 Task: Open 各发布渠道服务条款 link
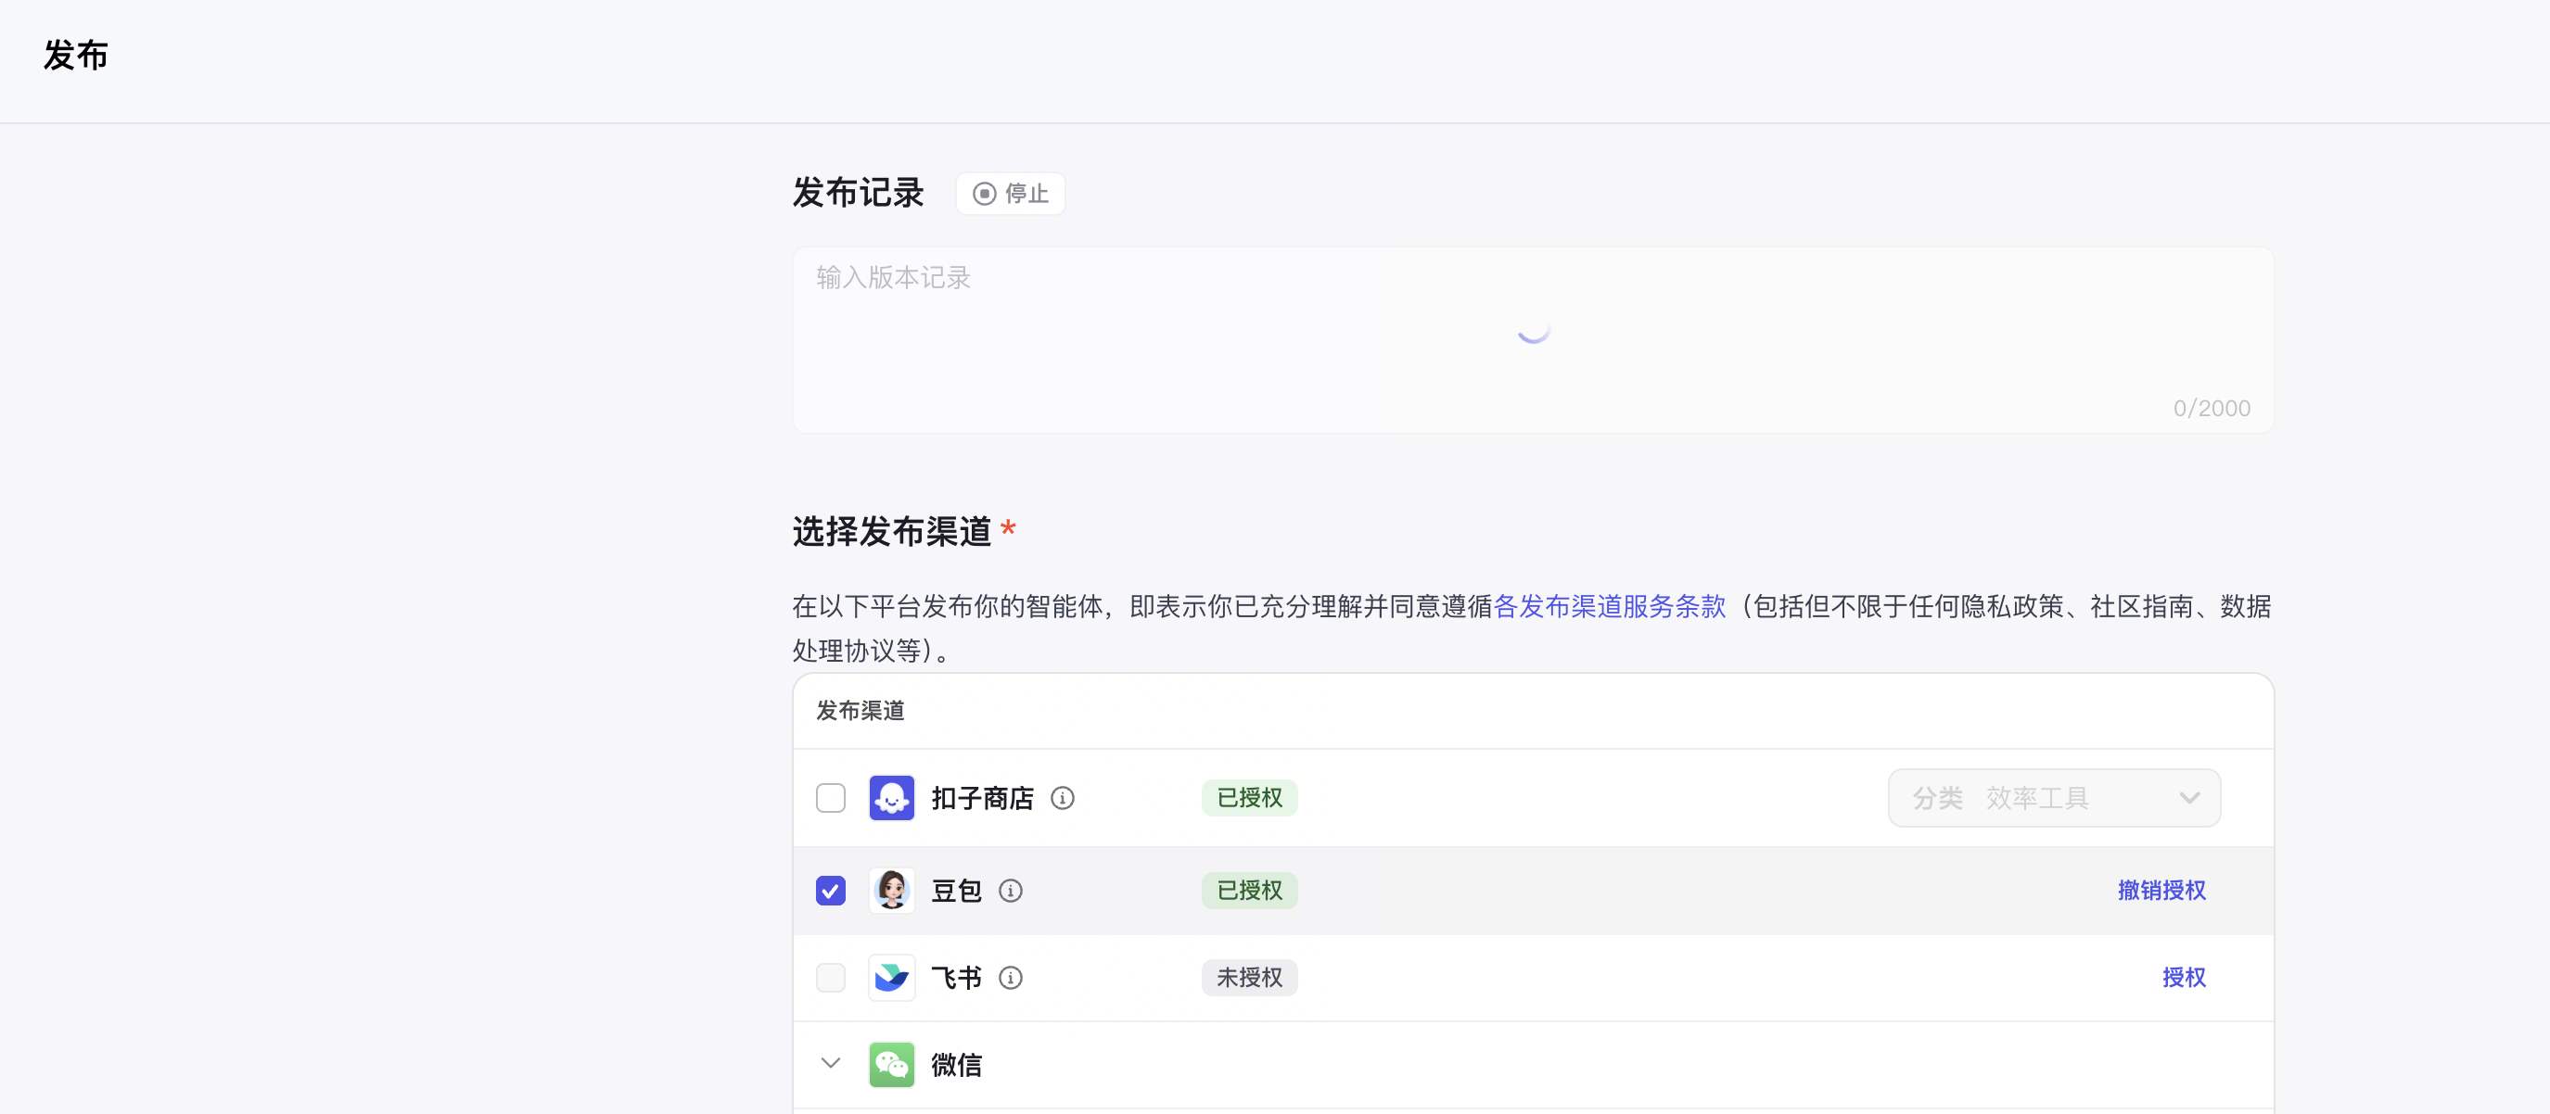(1609, 605)
